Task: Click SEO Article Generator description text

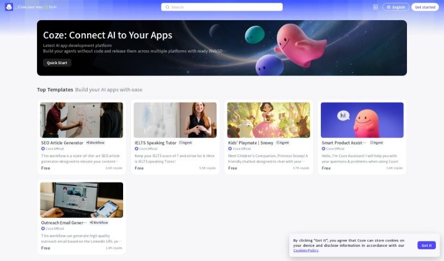Action: [81, 159]
